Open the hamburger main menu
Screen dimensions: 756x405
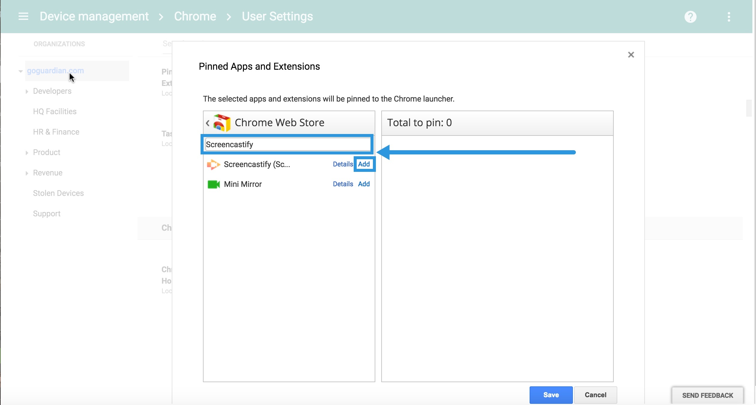(23, 17)
